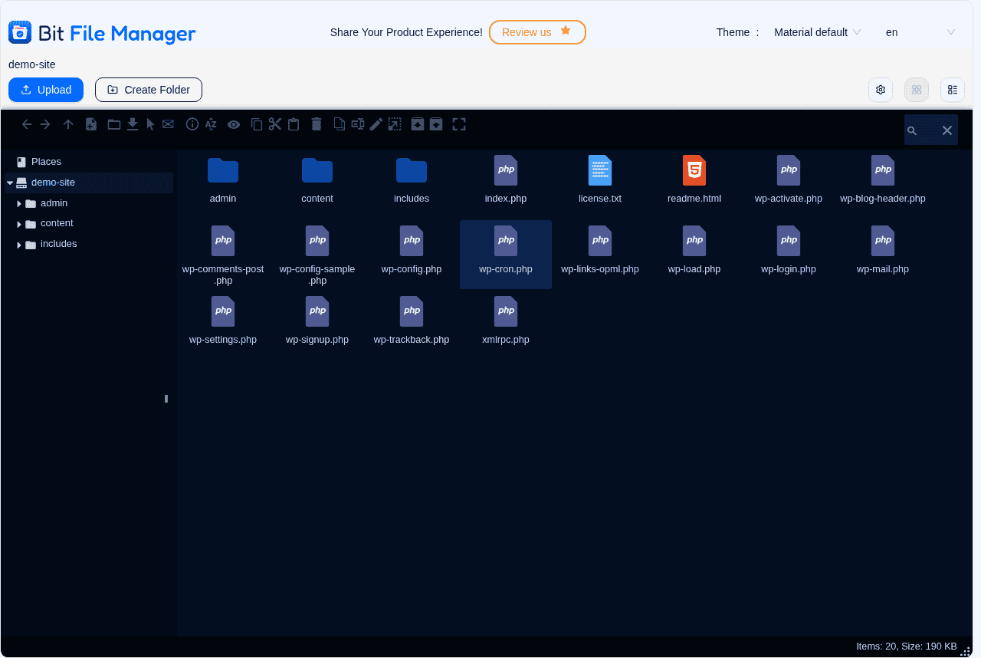Switch to grid icons view
Viewport: 981px width, 658px height.
(x=917, y=90)
